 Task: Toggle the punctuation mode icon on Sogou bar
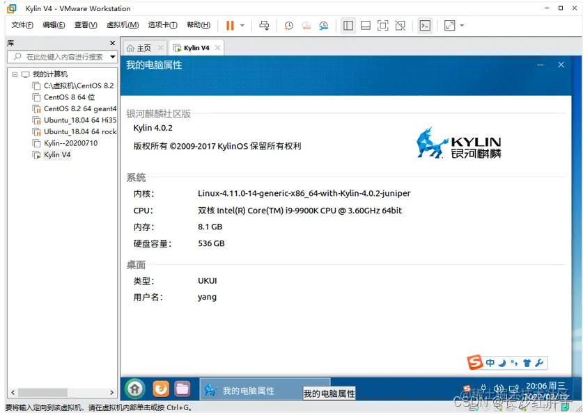[514, 363]
